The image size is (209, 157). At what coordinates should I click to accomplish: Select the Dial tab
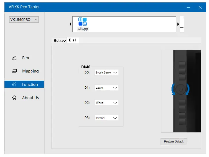coord(72,40)
